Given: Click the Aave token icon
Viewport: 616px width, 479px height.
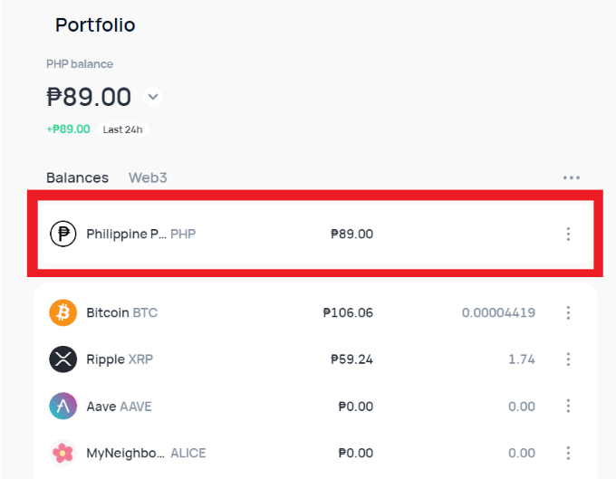Looking at the screenshot, I should [x=63, y=407].
